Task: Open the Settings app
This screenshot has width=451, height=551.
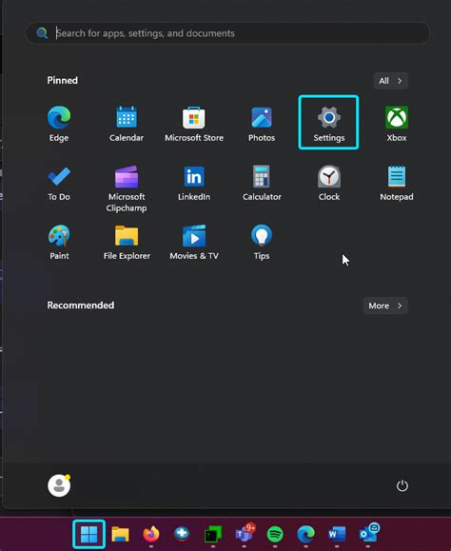Action: point(329,123)
